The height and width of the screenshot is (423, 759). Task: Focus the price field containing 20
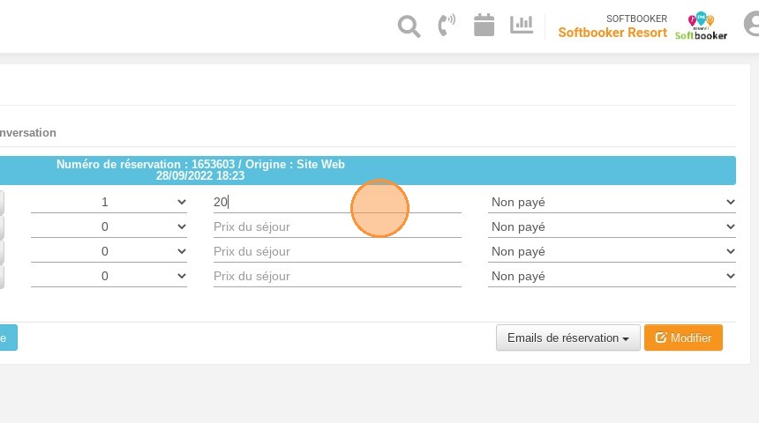coord(337,202)
